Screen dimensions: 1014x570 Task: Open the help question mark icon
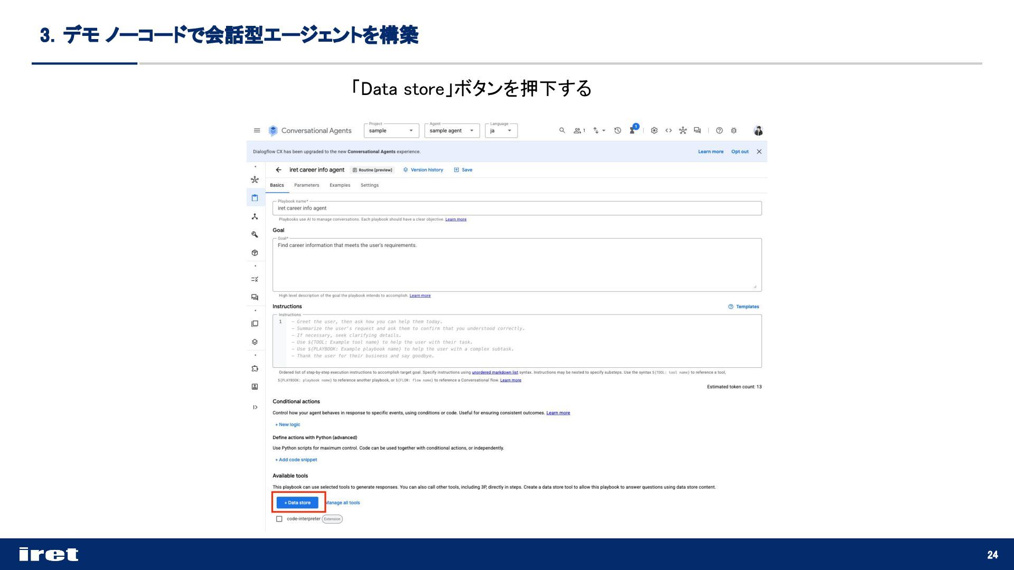[719, 130]
